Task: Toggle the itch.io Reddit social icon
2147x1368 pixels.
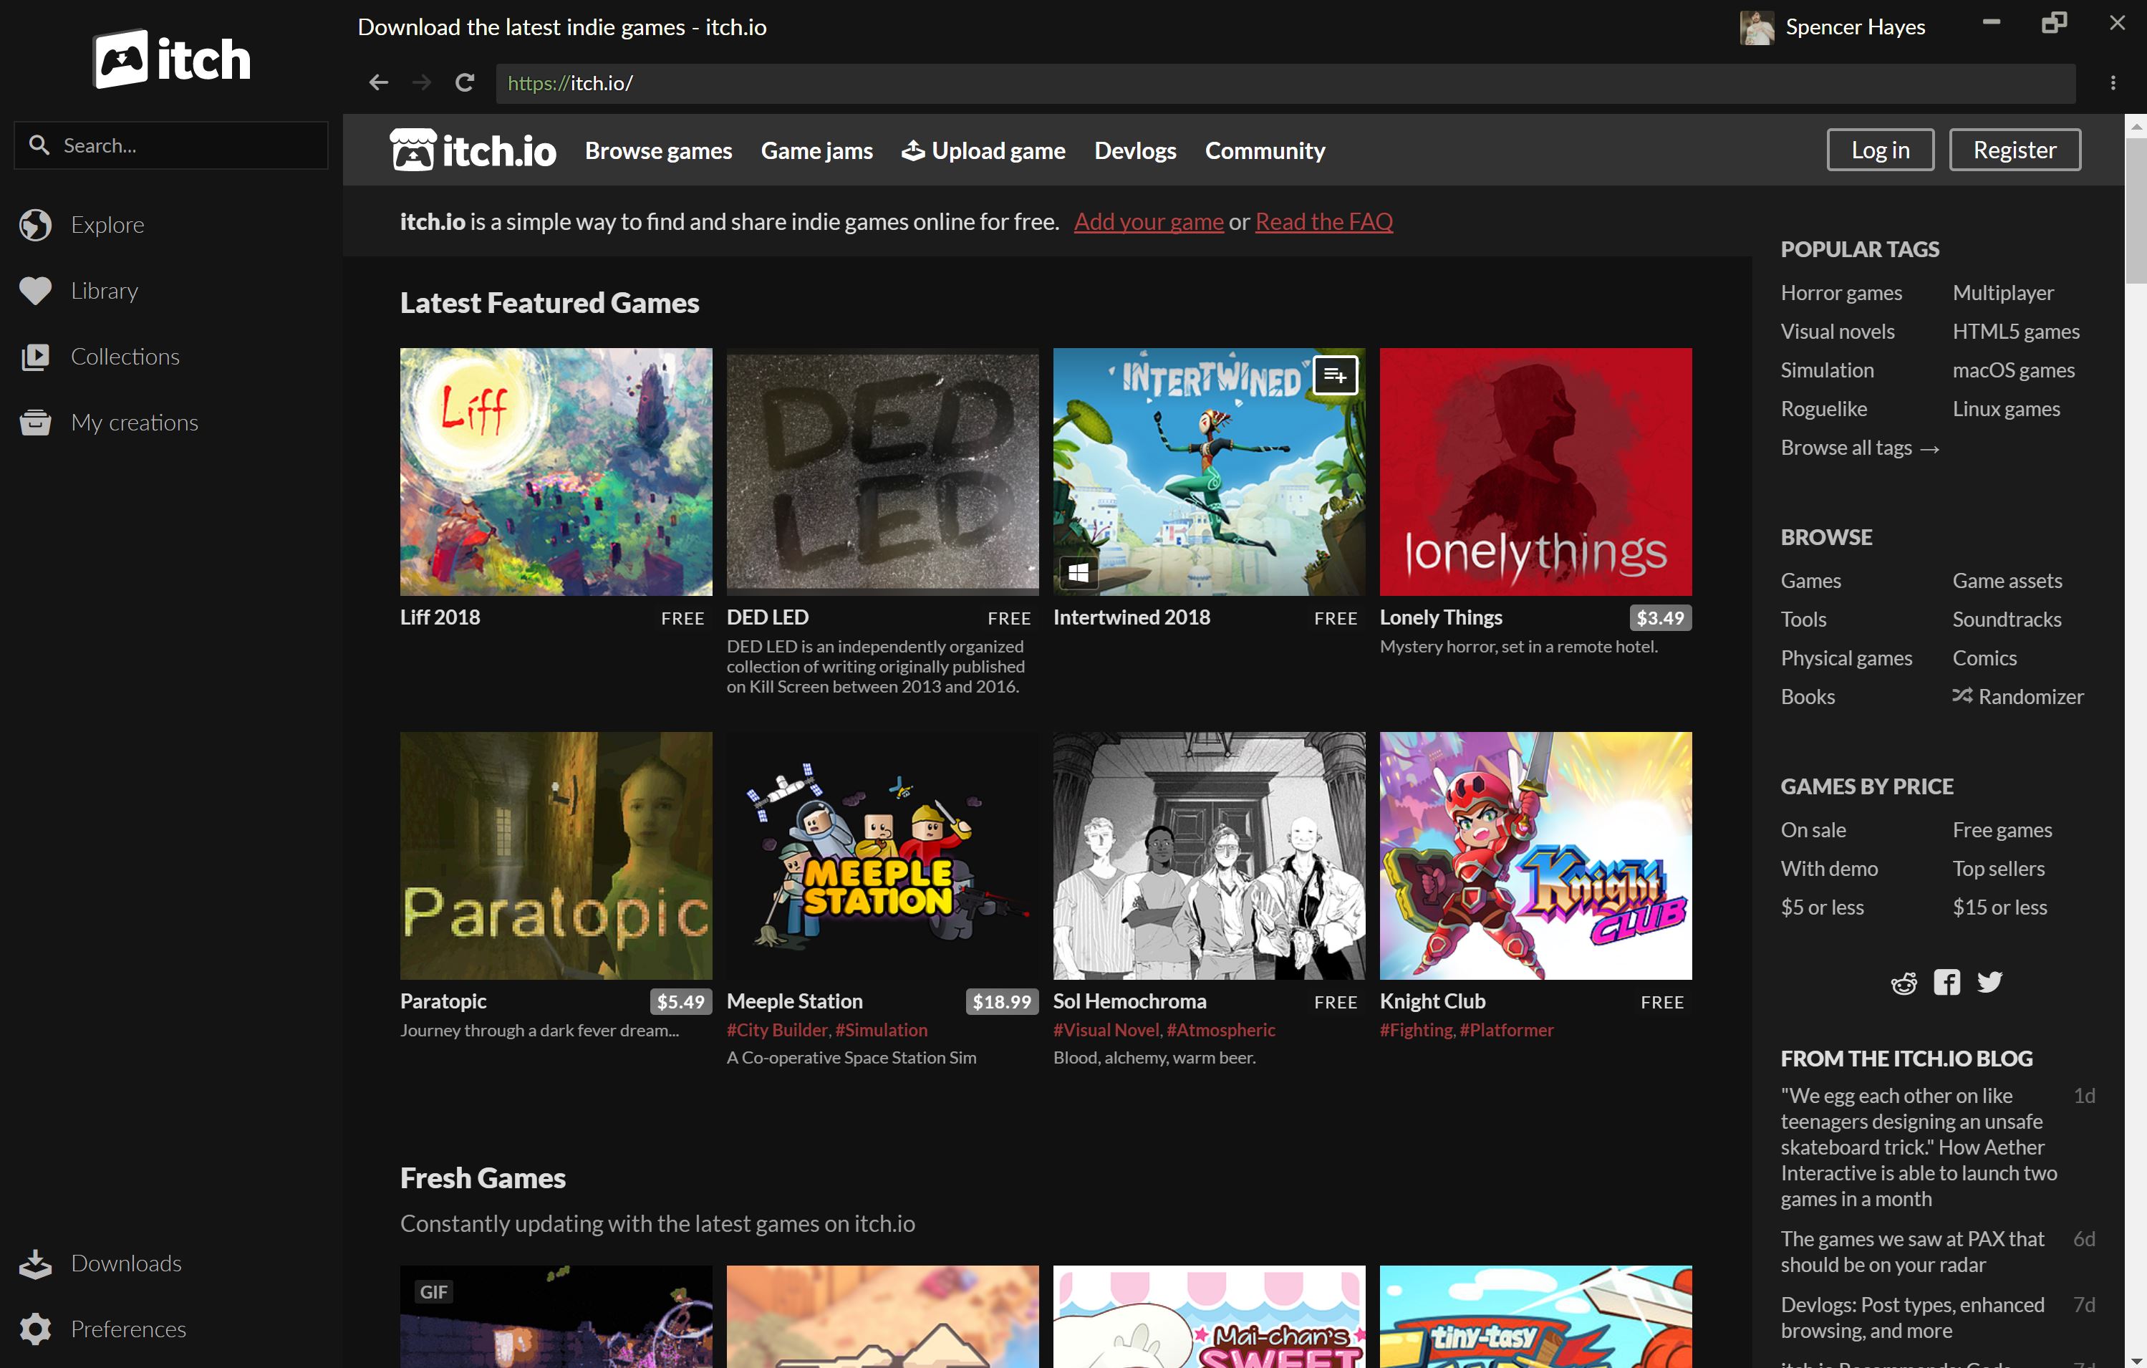Action: [1901, 981]
